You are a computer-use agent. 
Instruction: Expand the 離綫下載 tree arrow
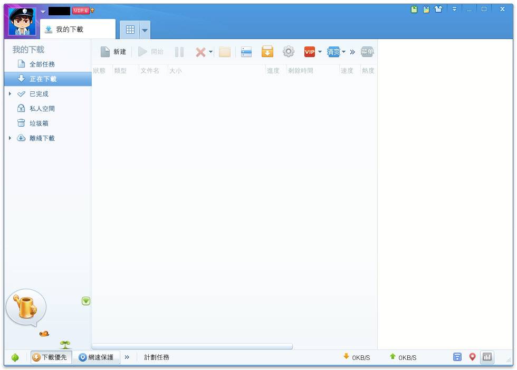point(10,138)
